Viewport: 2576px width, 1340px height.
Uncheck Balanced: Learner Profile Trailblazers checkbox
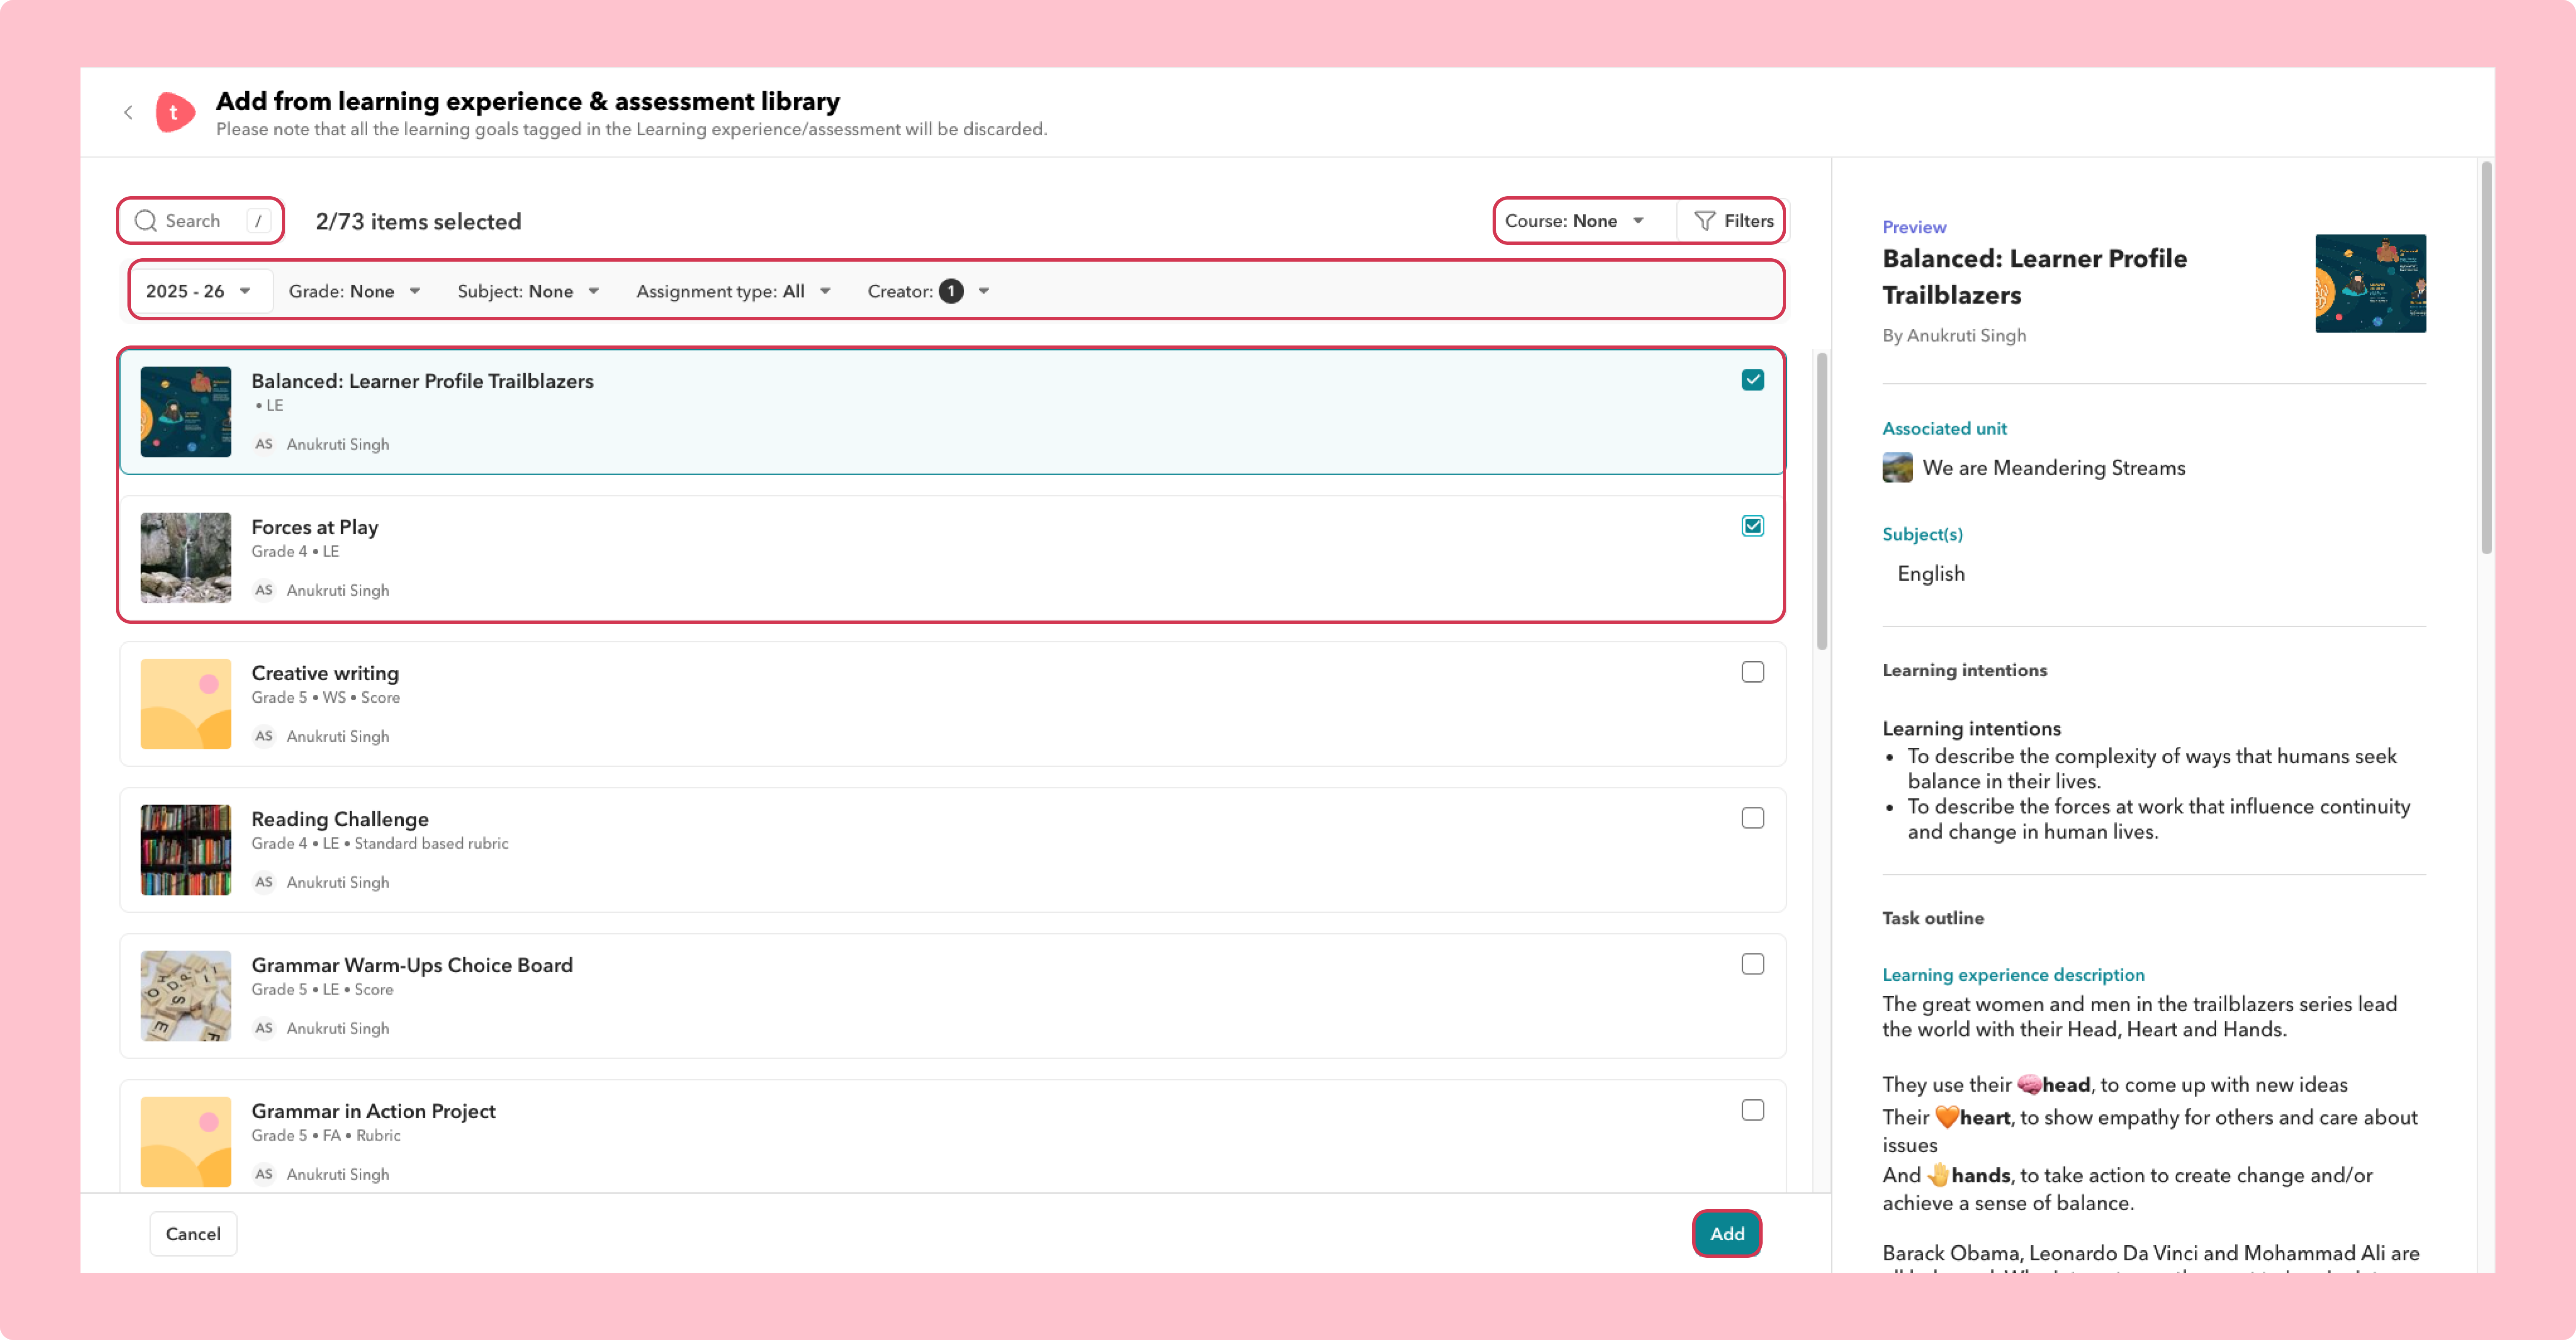click(x=1752, y=380)
